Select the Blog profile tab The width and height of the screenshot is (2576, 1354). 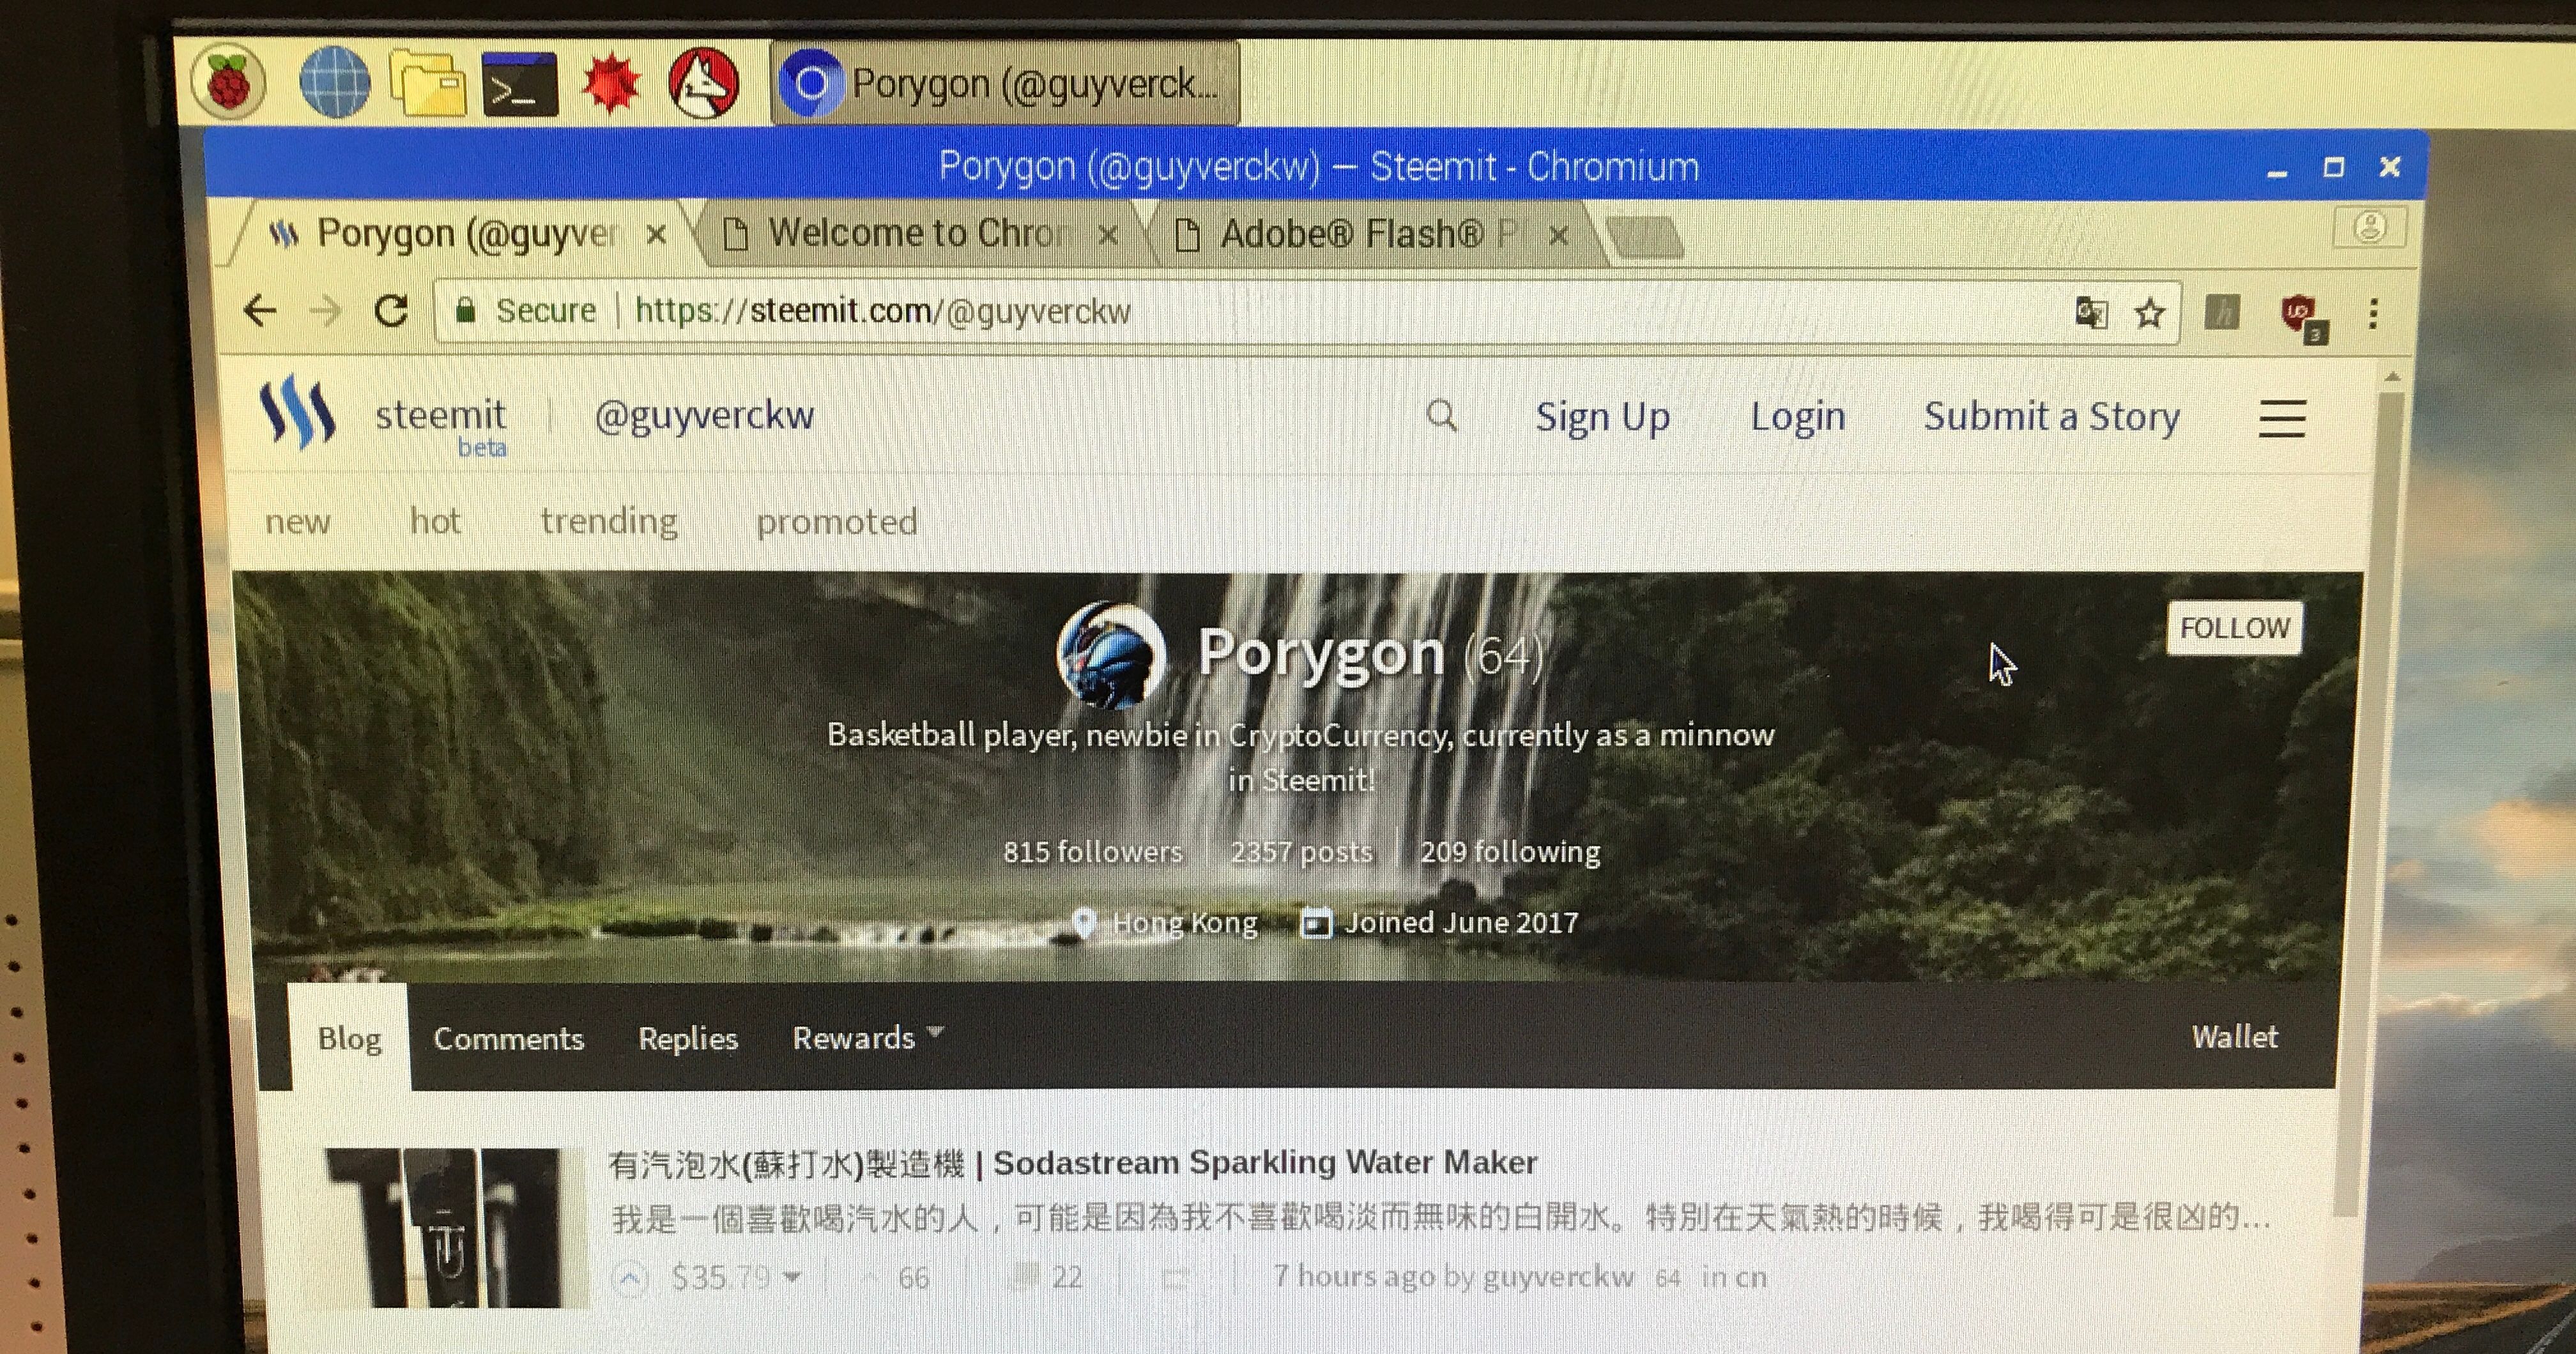349,1038
